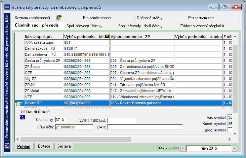Select the Dočasné srážky tab
The width and height of the screenshot is (246, 158).
pyautogui.click(x=150, y=18)
